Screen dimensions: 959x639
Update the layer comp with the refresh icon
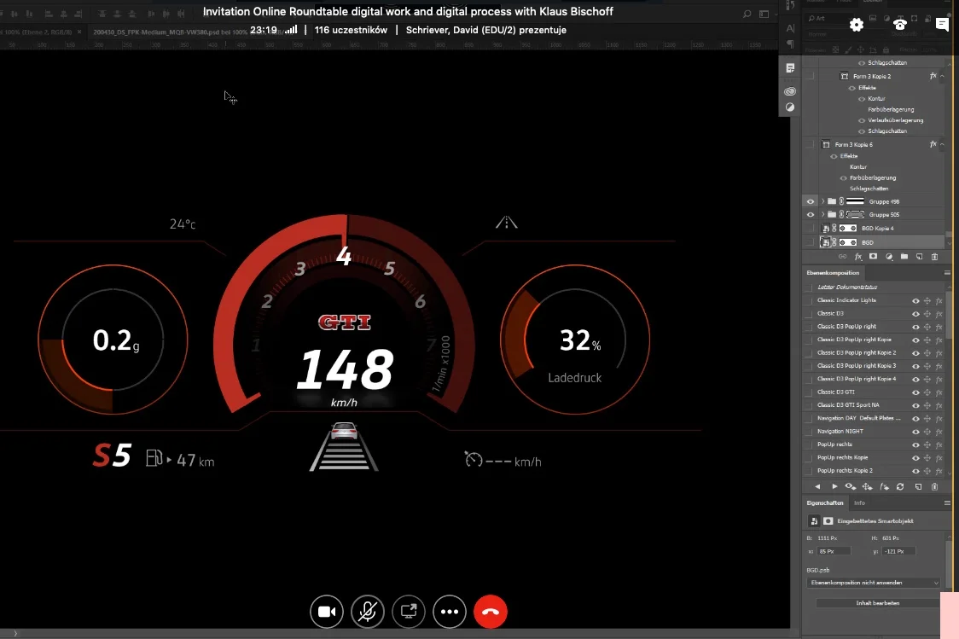pyautogui.click(x=900, y=487)
